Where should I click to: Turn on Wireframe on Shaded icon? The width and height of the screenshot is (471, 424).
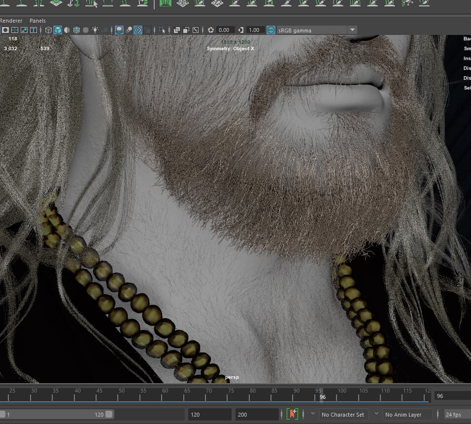point(76,30)
